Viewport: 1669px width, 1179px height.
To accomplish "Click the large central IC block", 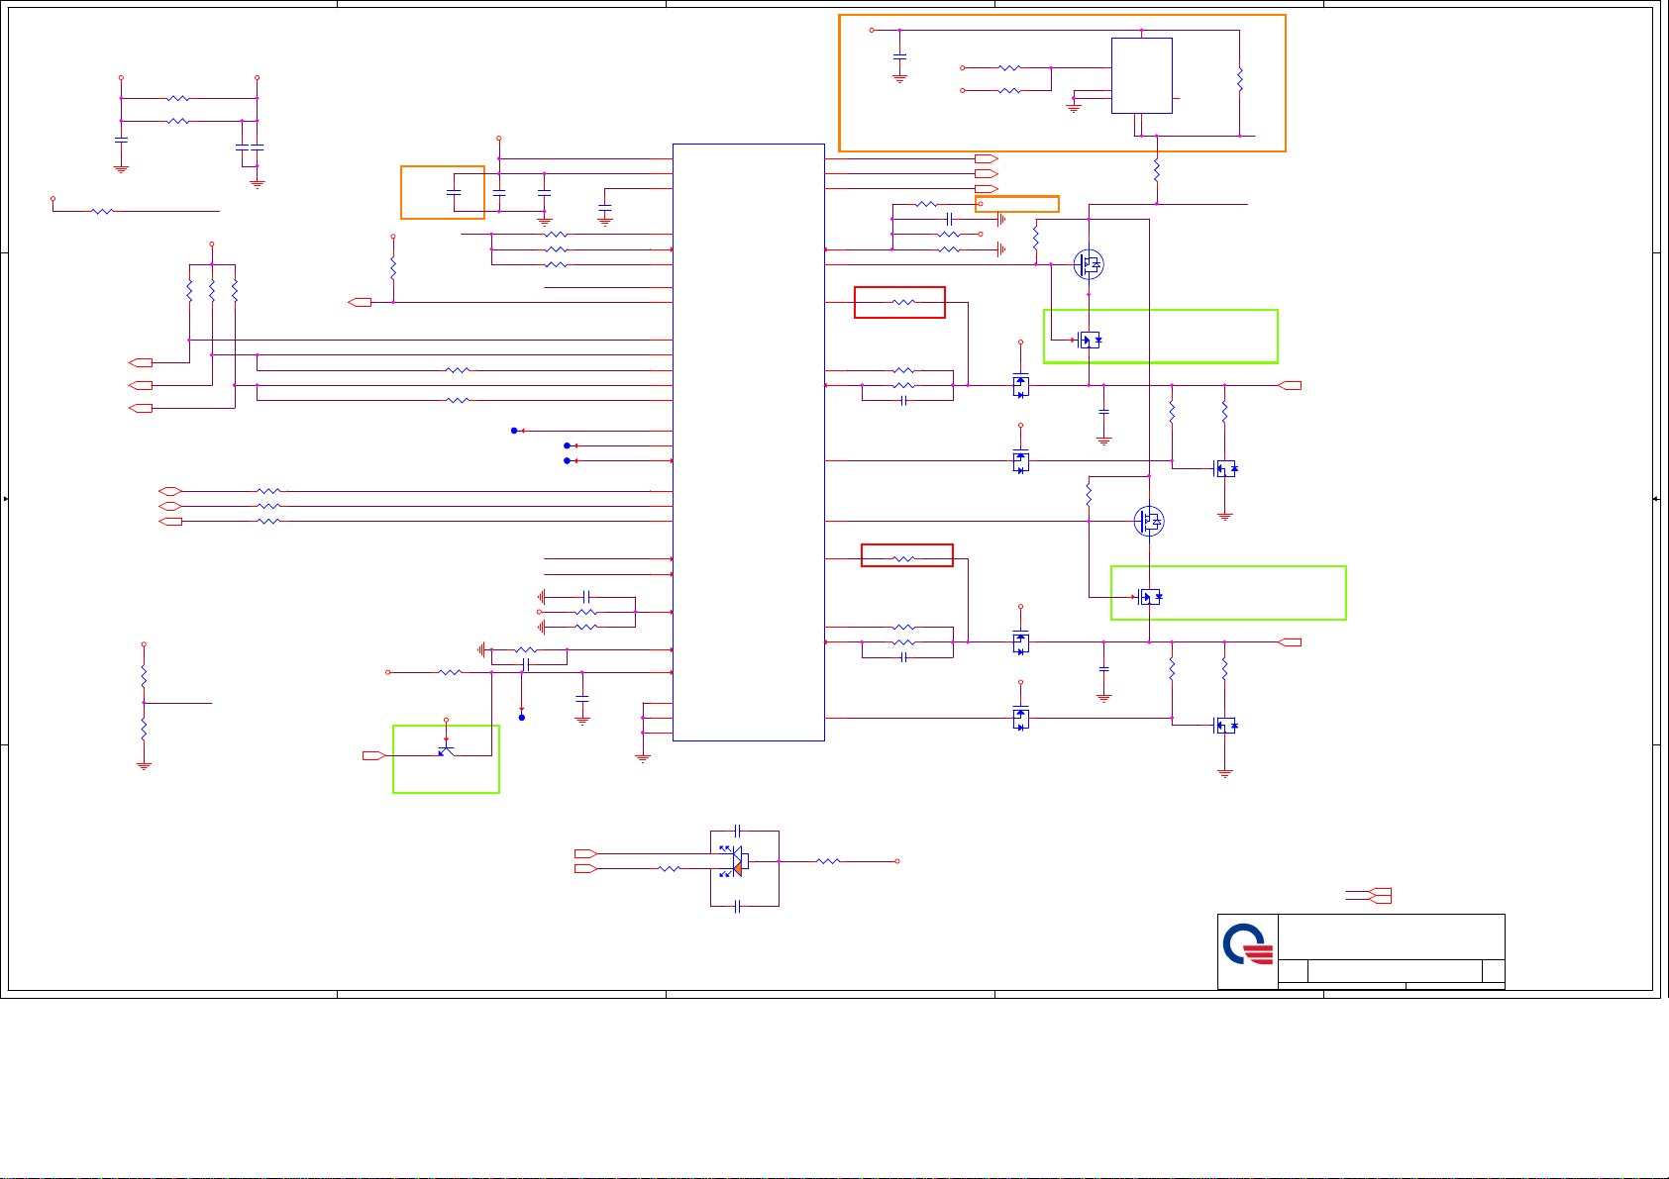I will [749, 442].
